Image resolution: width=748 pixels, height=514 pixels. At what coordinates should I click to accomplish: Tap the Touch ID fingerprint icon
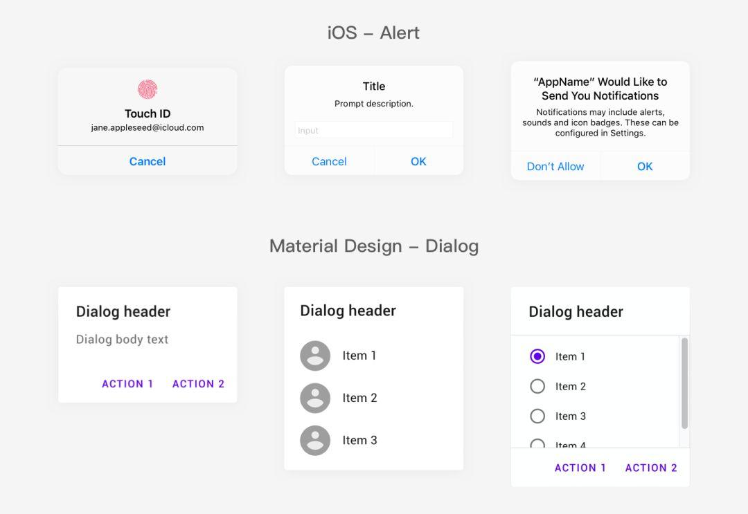point(148,89)
